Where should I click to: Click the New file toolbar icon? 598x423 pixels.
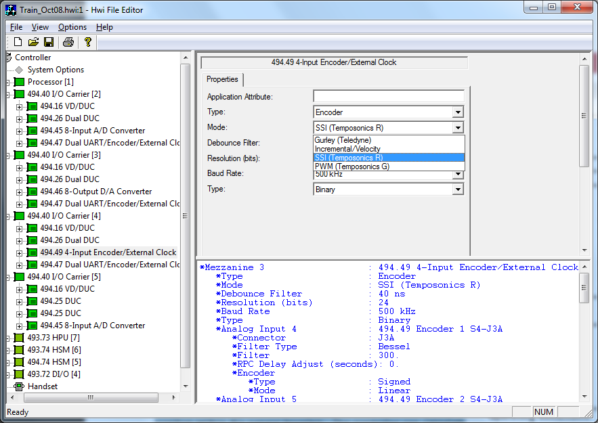click(18, 42)
